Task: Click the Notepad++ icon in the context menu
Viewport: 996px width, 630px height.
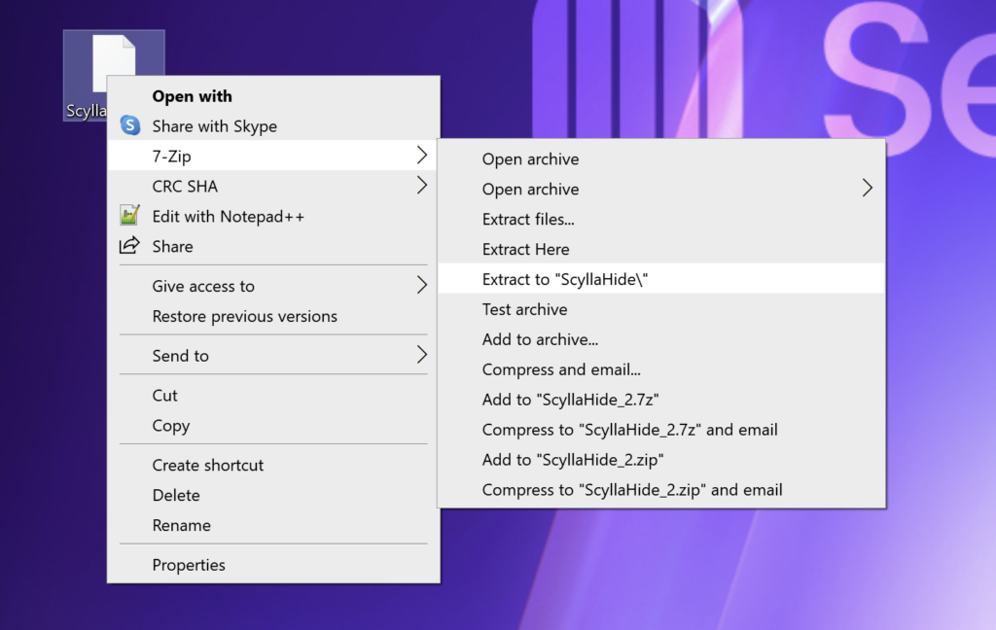Action: tap(129, 216)
